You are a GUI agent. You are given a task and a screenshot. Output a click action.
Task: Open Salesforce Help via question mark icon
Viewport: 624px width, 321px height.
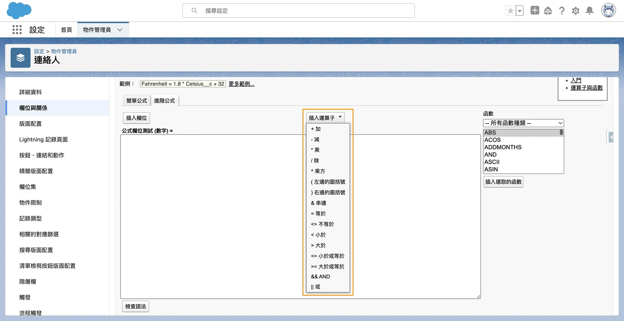562,11
